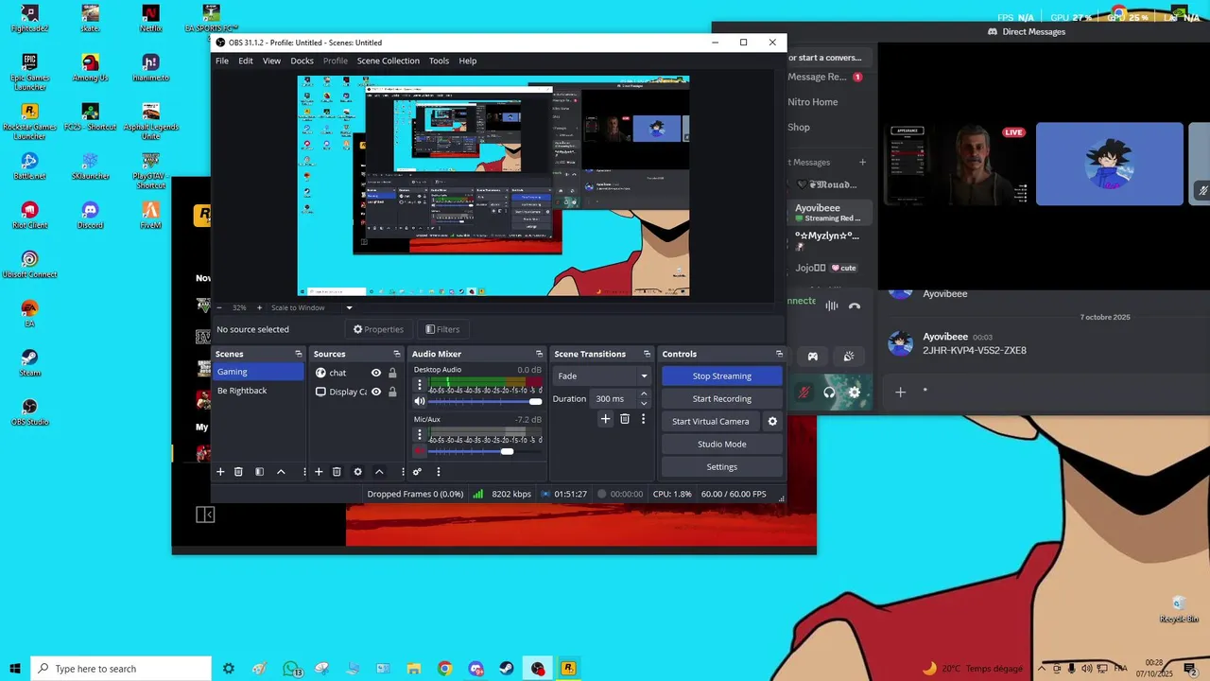Image resolution: width=1210 pixels, height=681 pixels.
Task: Open Scene Collection menu
Action: click(x=388, y=61)
